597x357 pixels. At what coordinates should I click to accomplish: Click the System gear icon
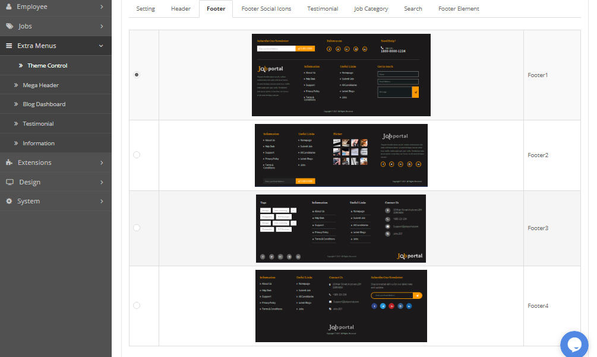click(x=9, y=201)
